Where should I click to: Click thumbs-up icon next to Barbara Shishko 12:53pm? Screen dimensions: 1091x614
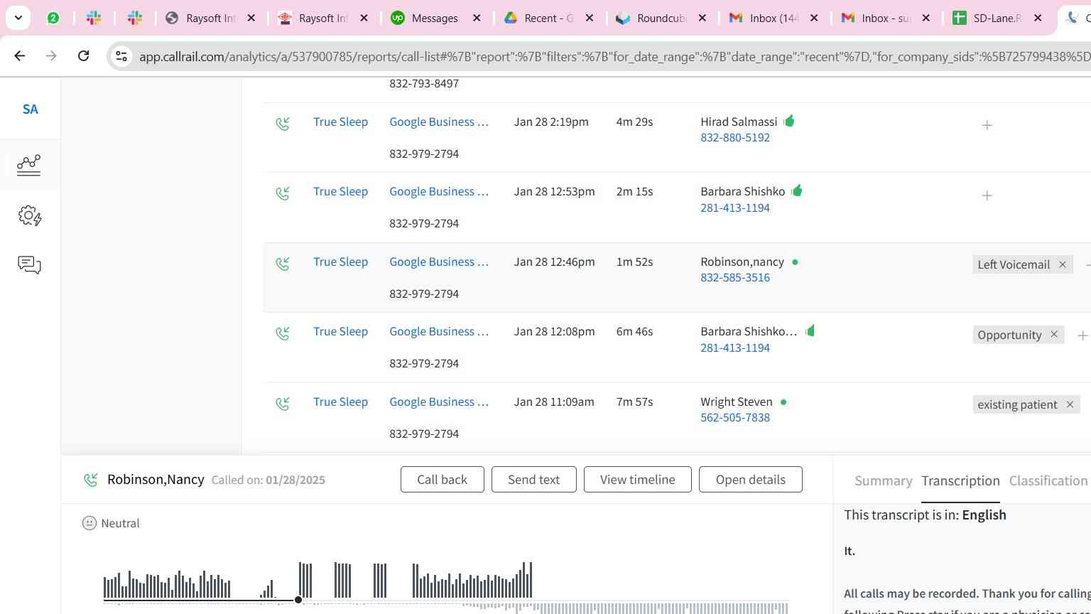pyautogui.click(x=797, y=190)
